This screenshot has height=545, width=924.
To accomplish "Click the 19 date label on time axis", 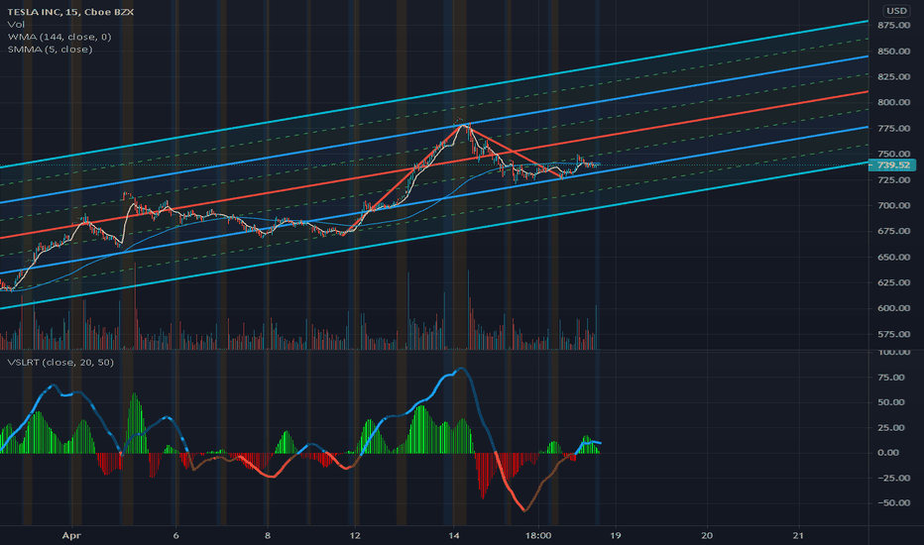I will coord(616,535).
